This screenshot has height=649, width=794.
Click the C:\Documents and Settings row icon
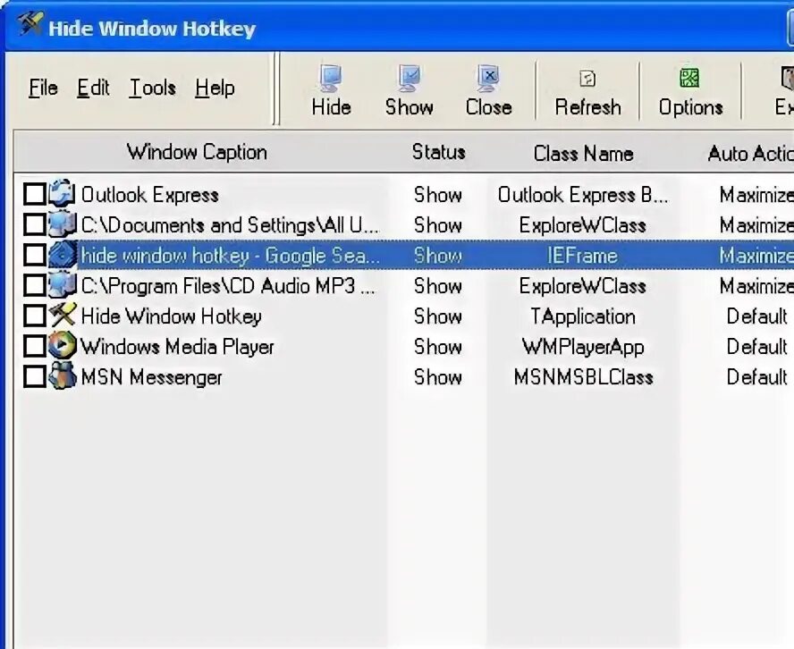[x=63, y=223]
